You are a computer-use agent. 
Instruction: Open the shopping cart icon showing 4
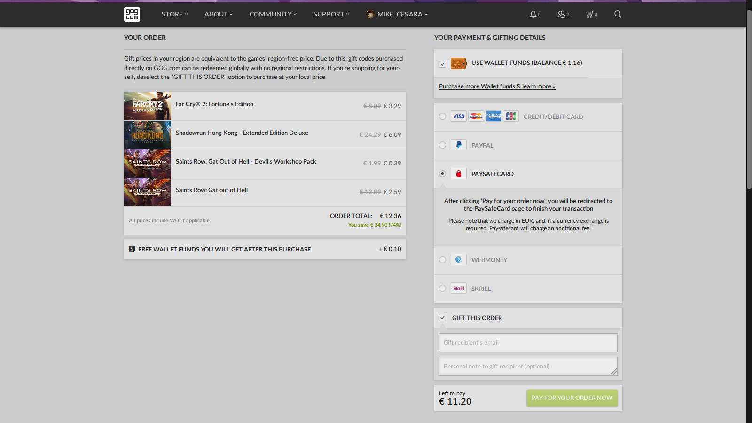click(589, 14)
